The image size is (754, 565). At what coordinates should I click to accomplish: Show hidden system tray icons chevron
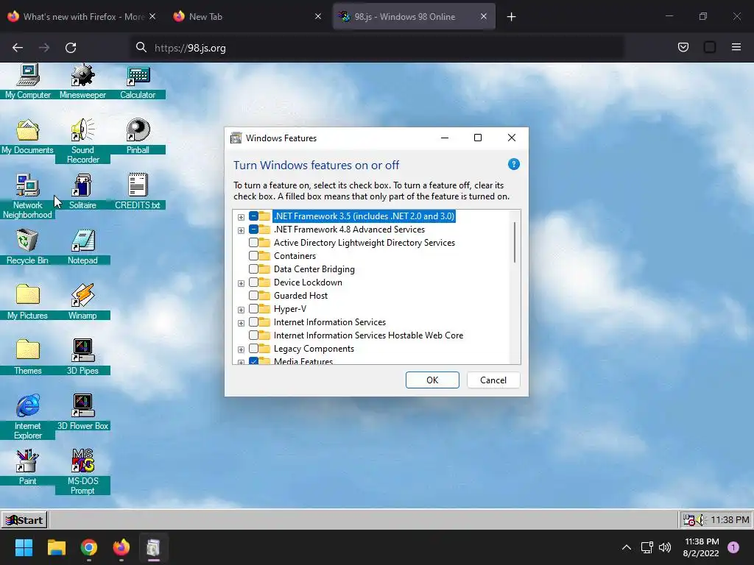pos(627,547)
